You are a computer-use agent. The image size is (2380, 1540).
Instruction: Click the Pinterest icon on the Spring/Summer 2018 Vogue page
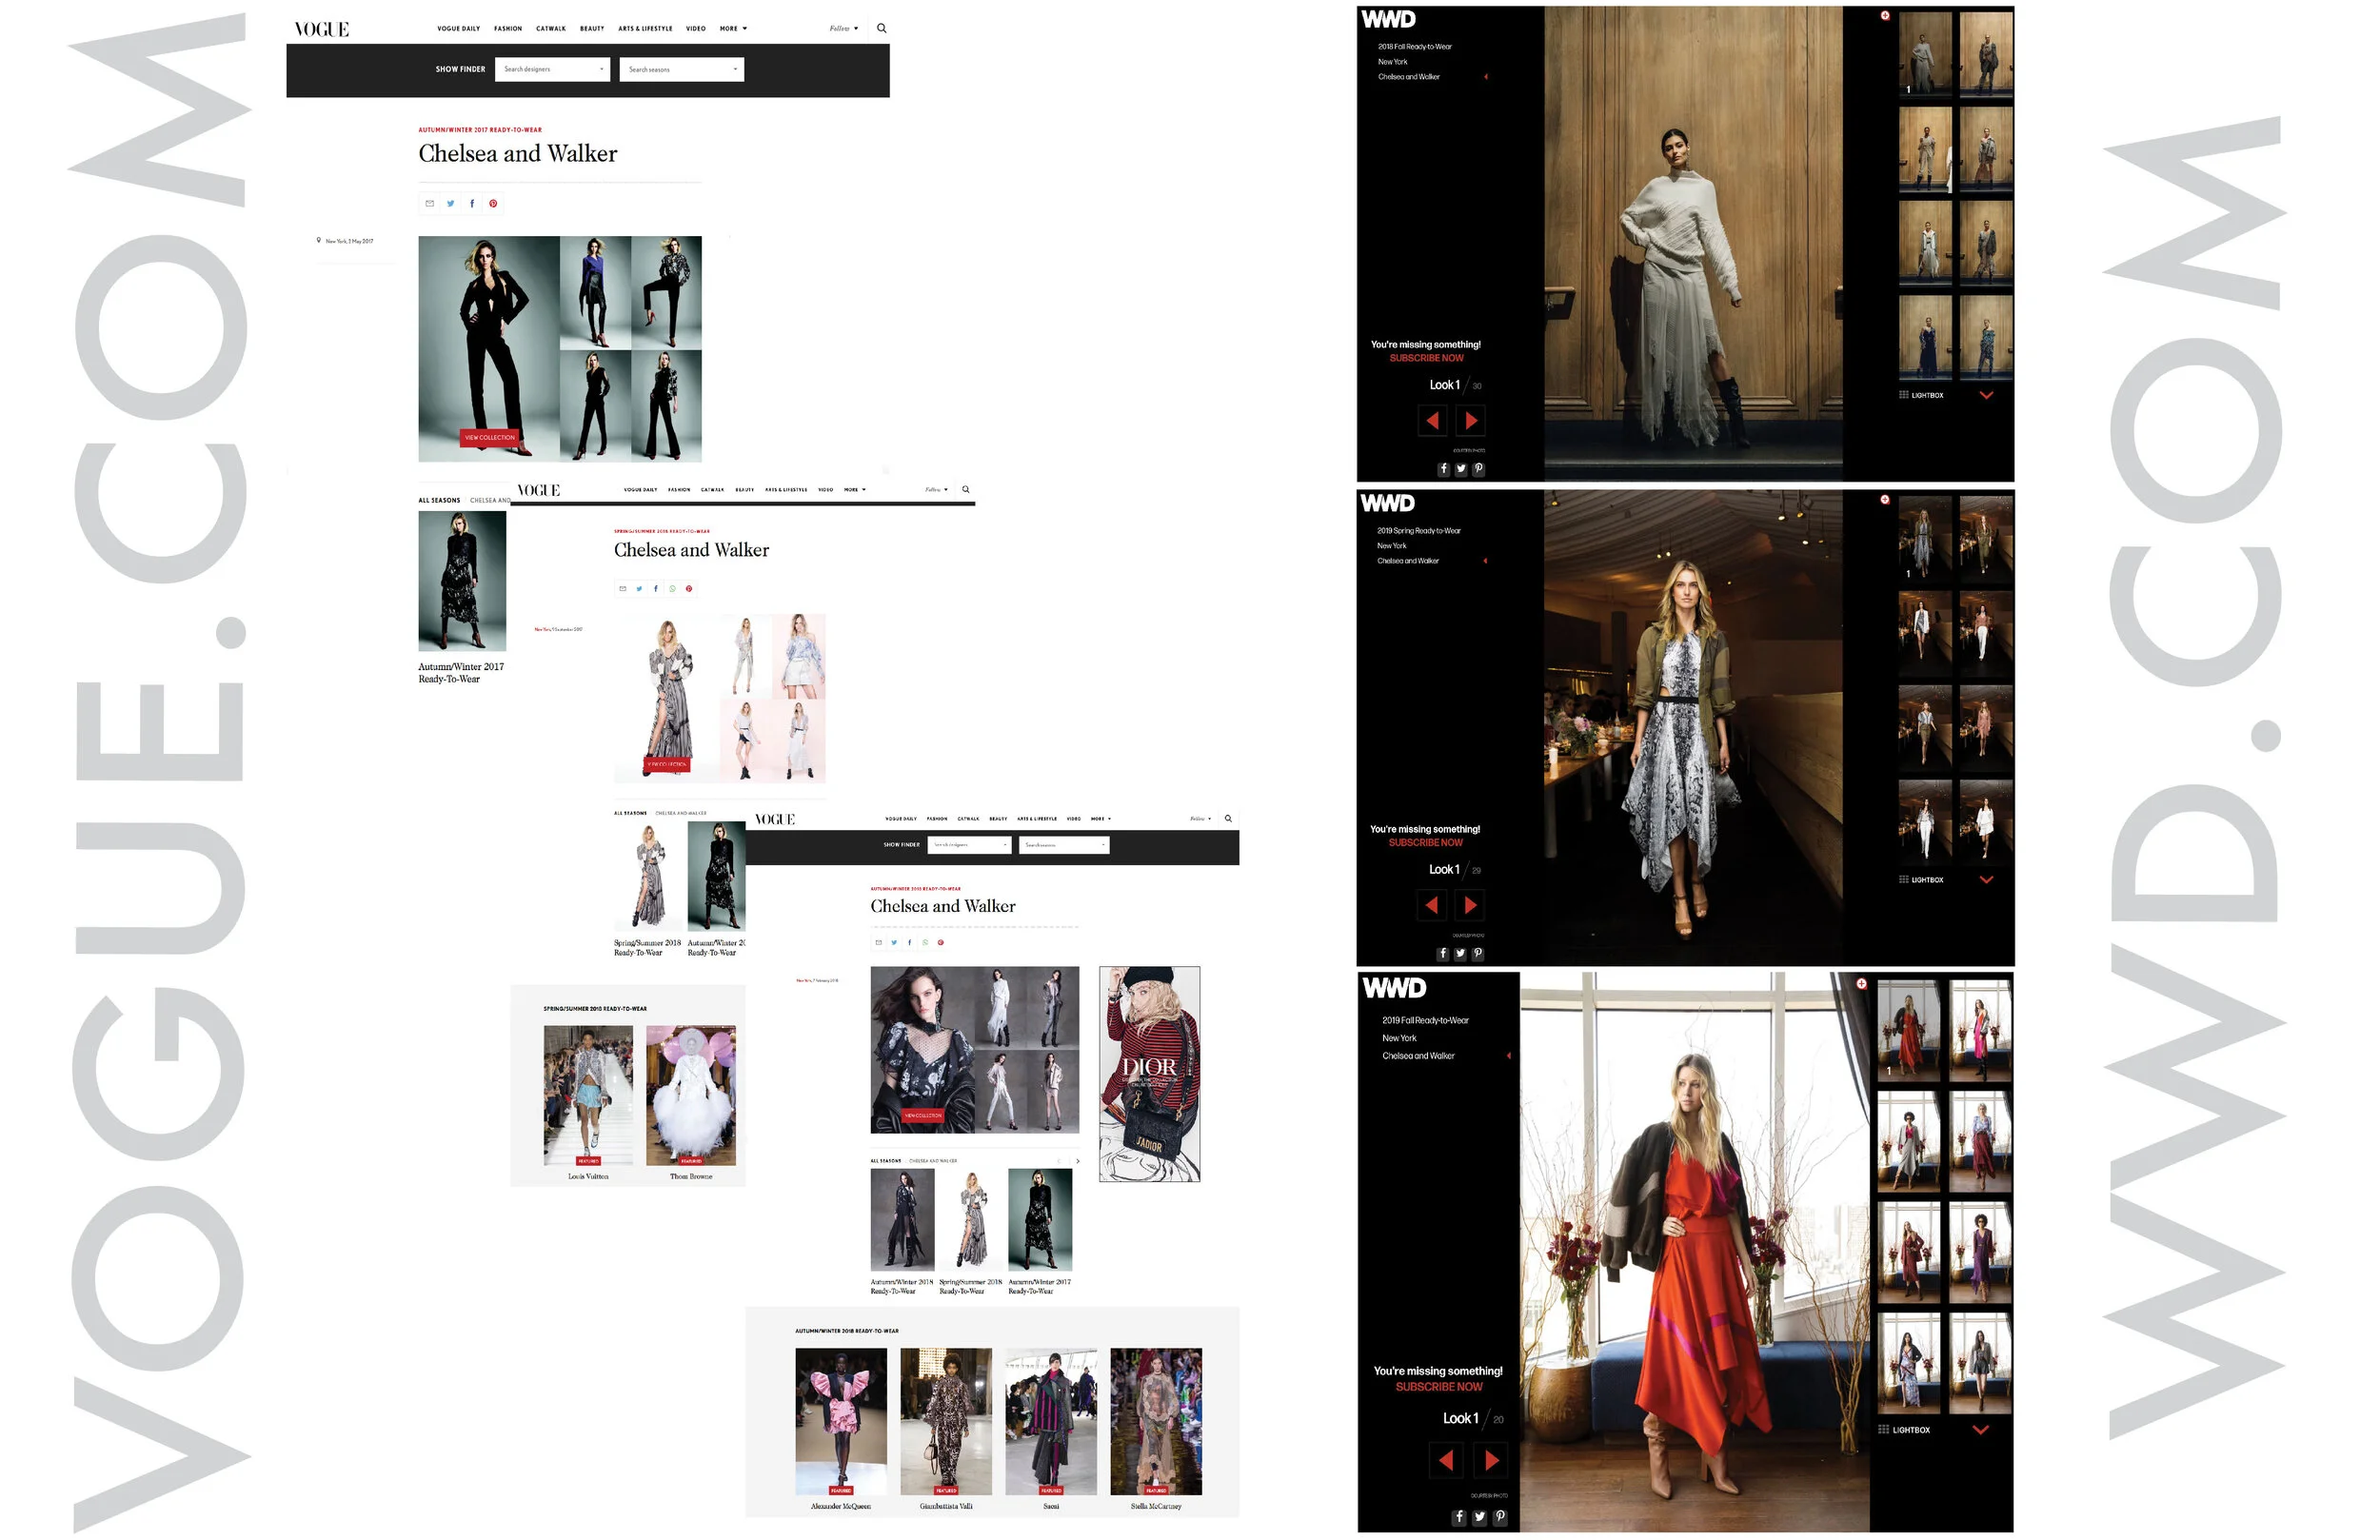(x=689, y=588)
